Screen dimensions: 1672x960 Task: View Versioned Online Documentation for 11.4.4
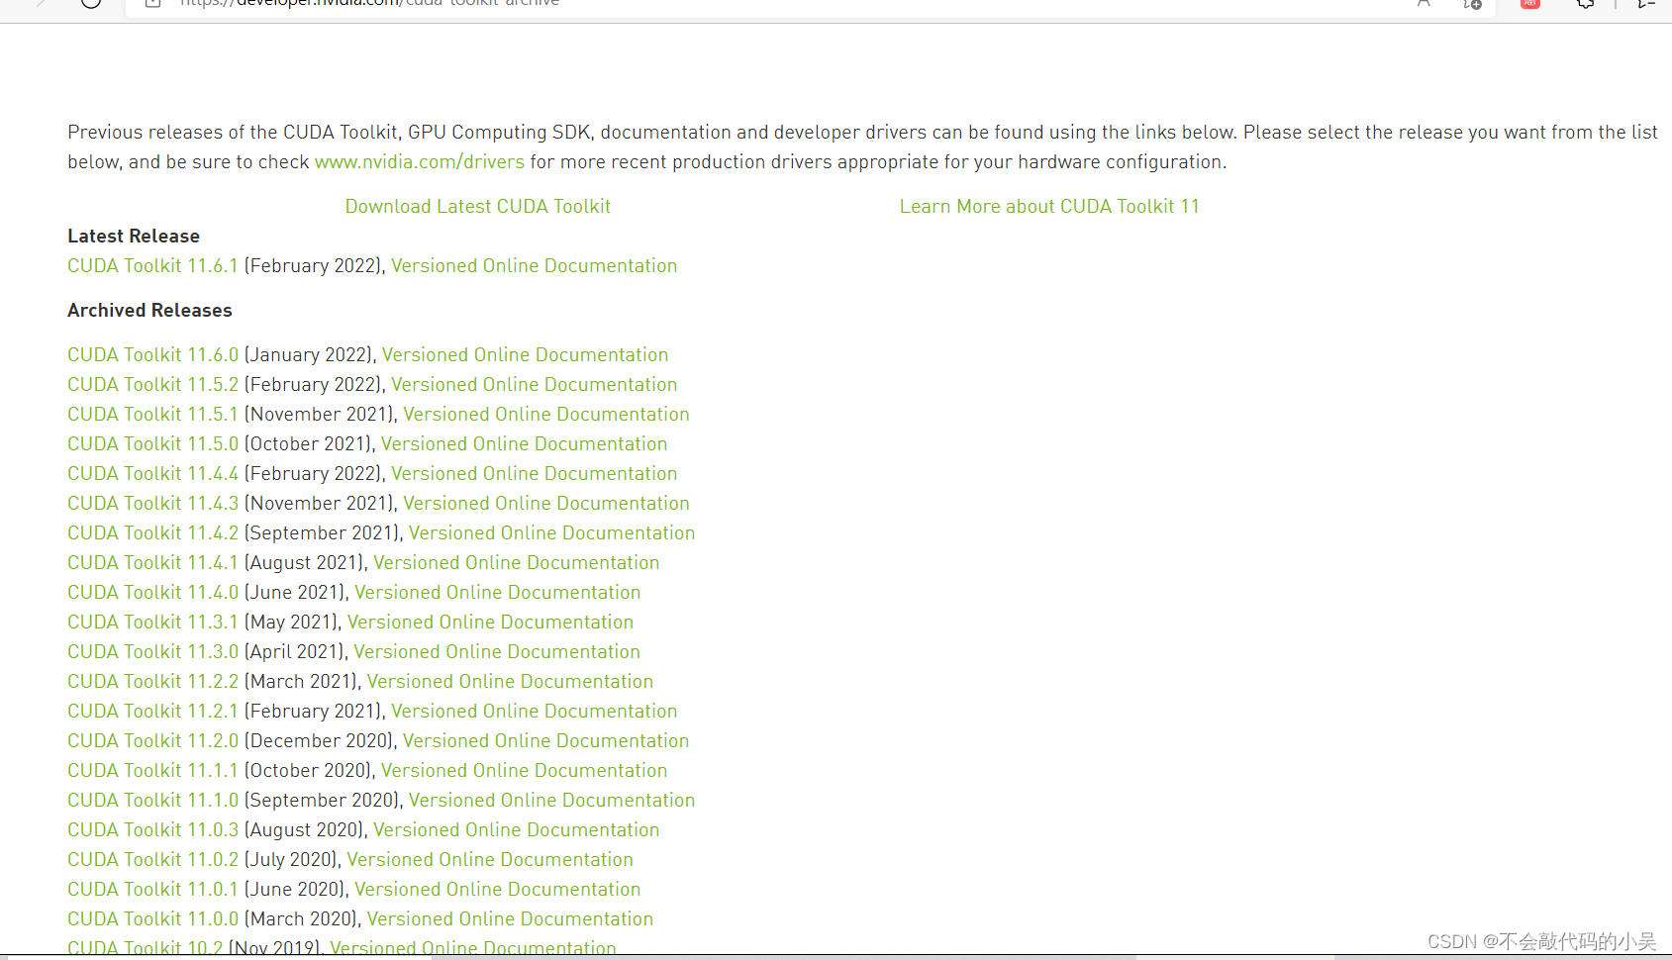pyautogui.click(x=535, y=474)
